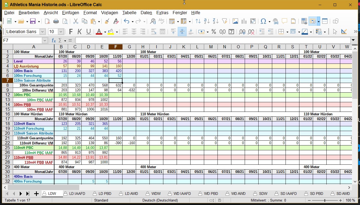Toggle align right for cell content
This screenshot has width=360, height=205.
(143, 32)
